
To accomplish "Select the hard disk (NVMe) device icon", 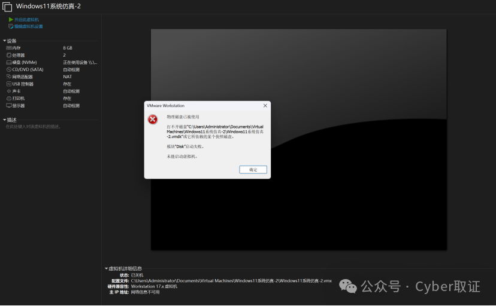I will pos(9,63).
